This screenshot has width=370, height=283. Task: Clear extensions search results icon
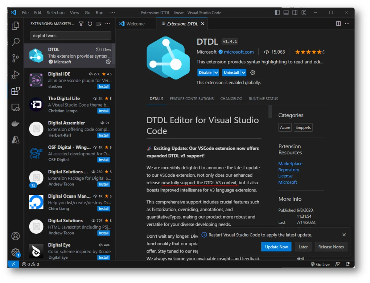[99, 24]
